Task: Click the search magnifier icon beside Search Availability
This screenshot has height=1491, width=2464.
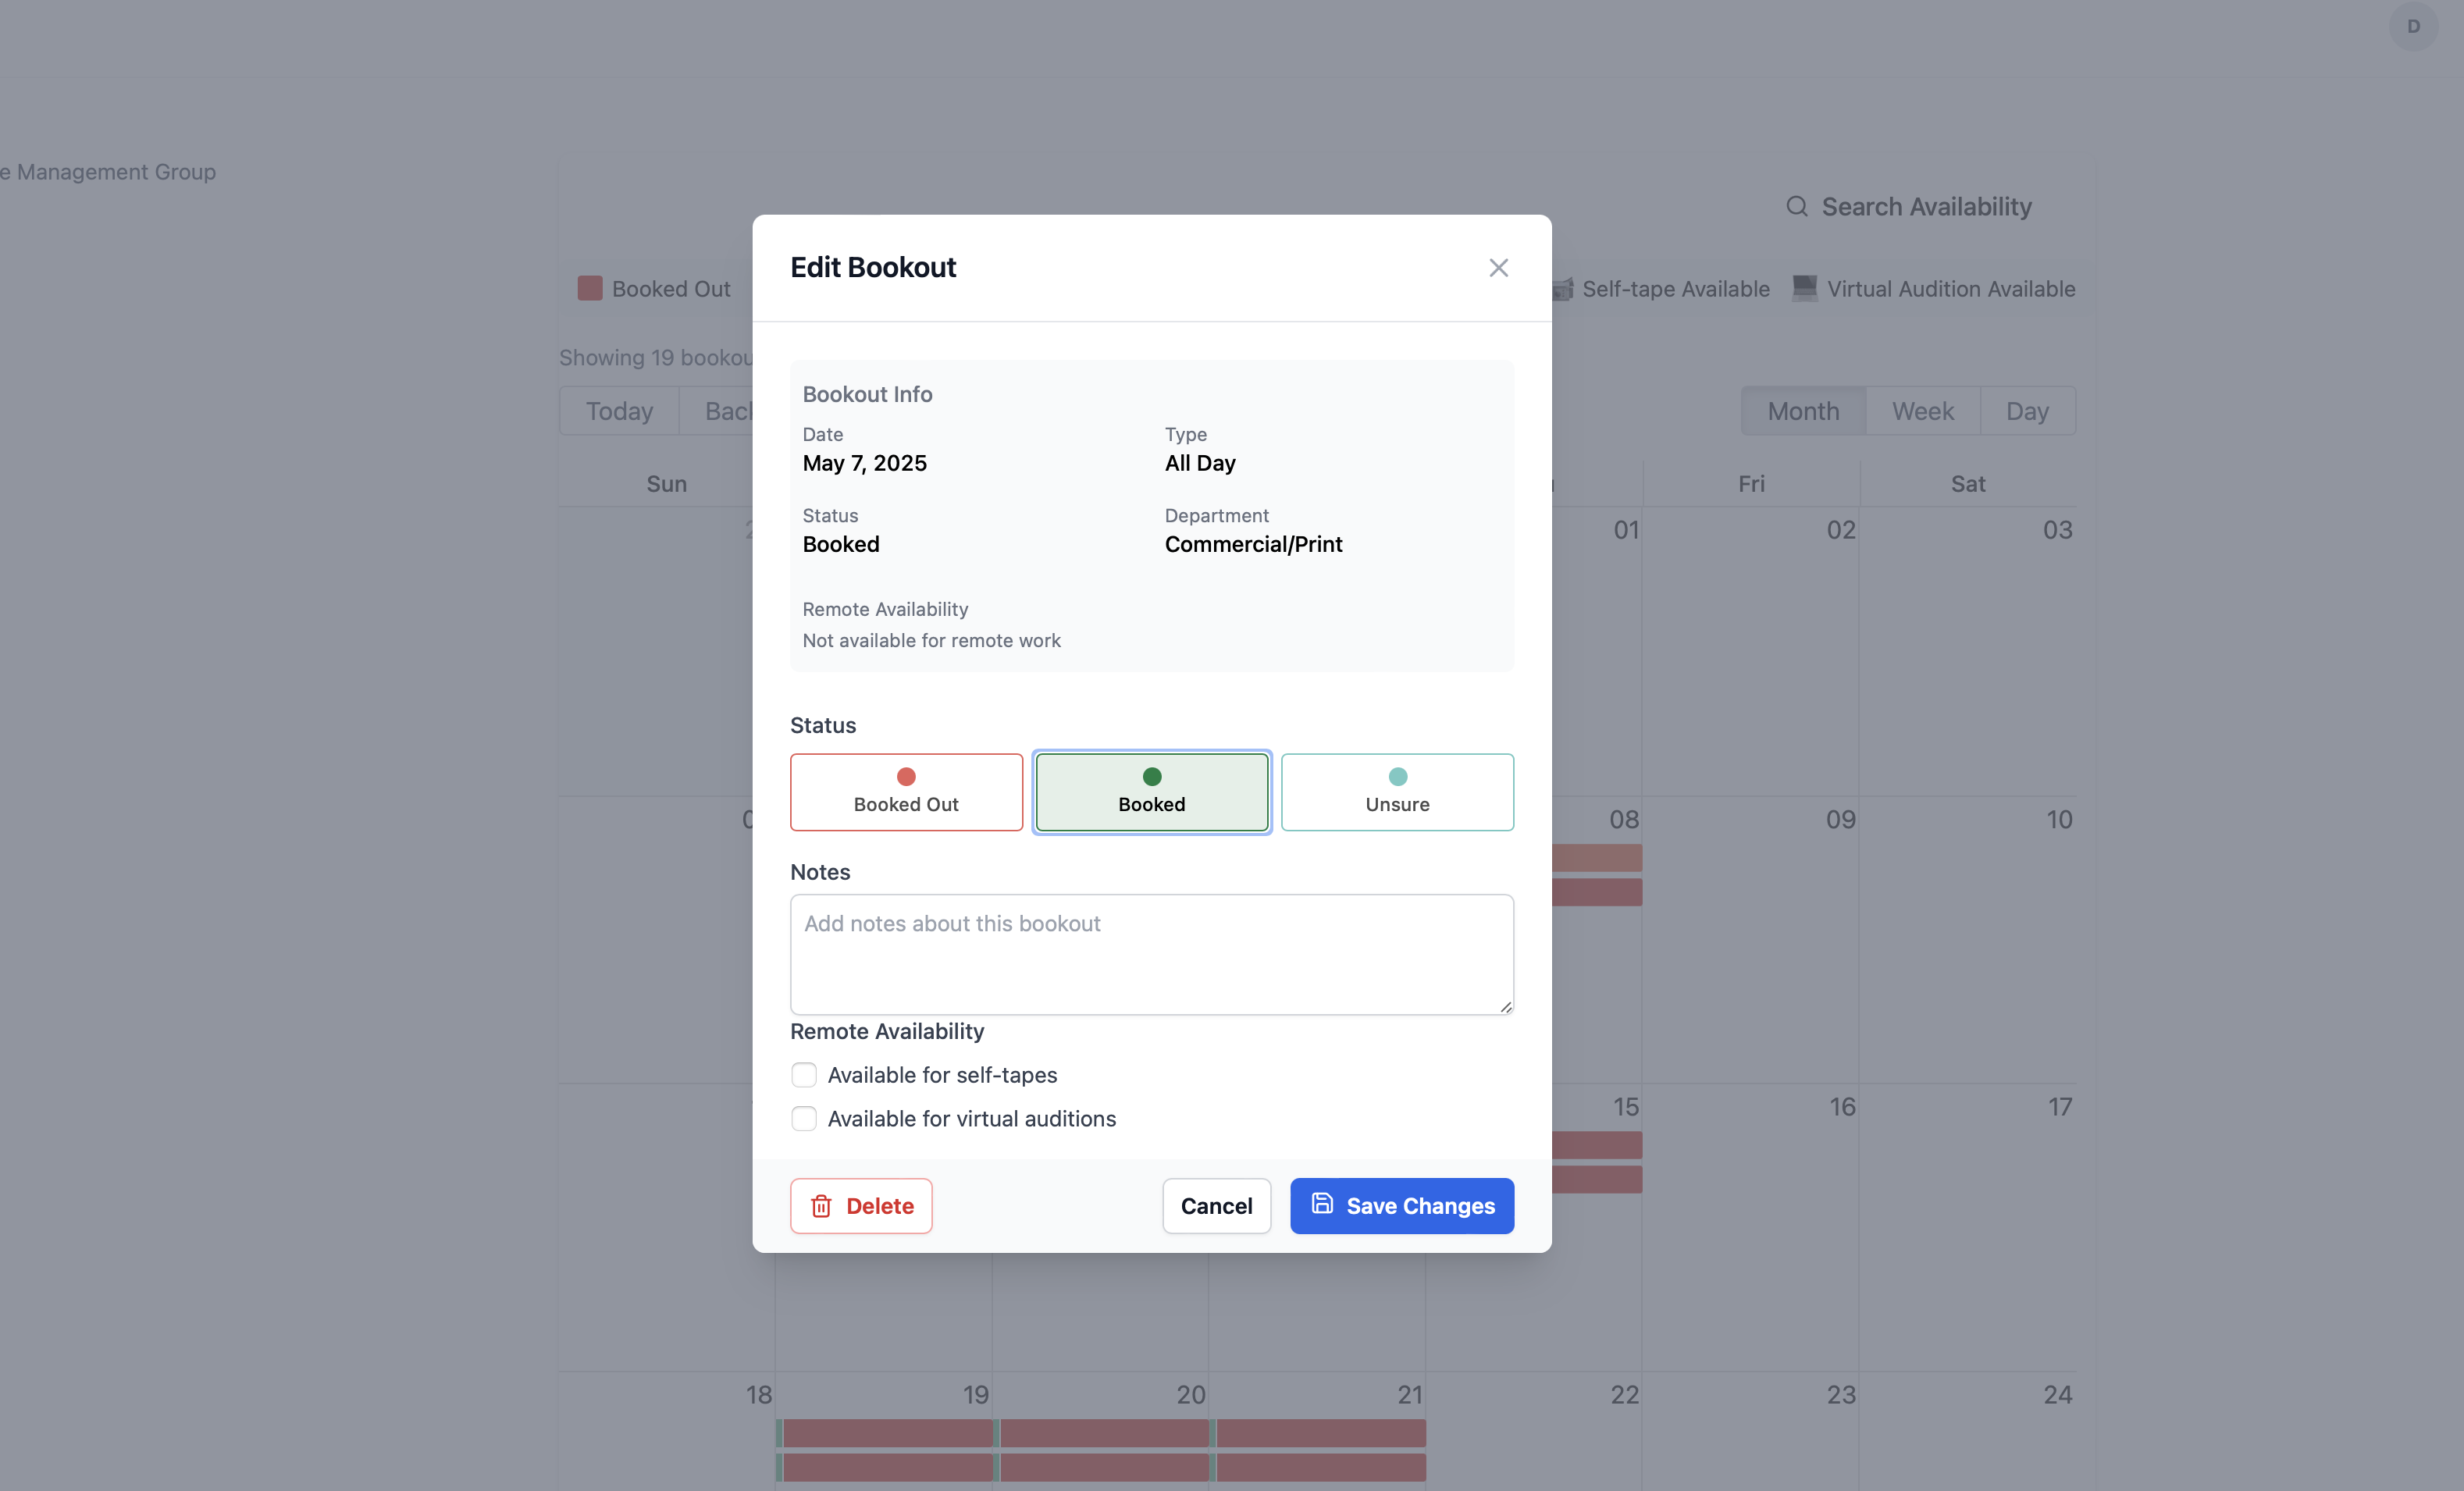Action: pyautogui.click(x=1797, y=206)
